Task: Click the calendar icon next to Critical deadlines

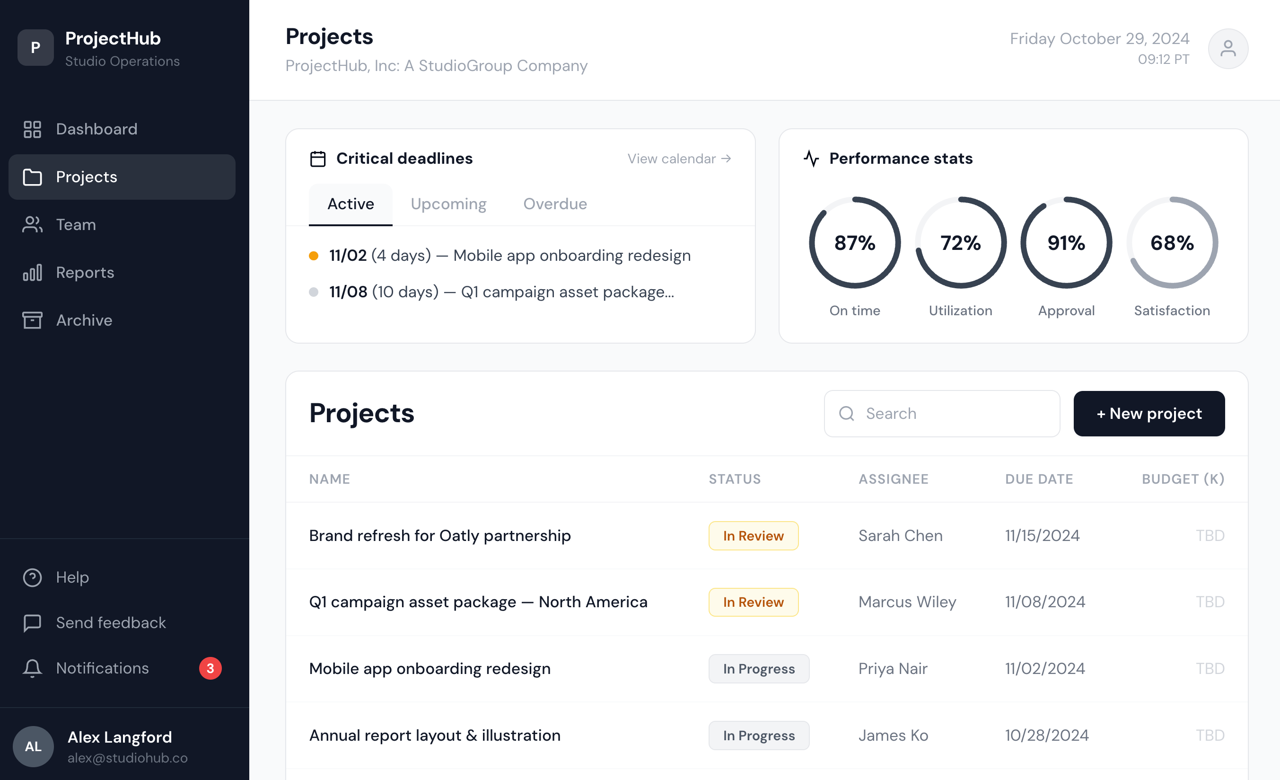Action: point(317,159)
